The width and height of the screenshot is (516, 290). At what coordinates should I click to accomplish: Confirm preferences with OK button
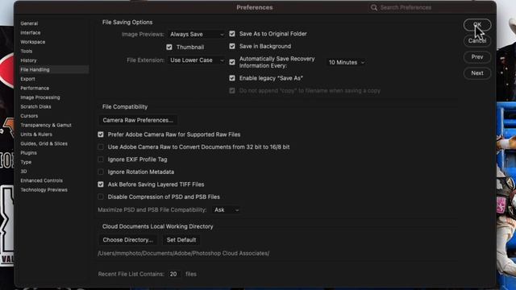(x=477, y=25)
